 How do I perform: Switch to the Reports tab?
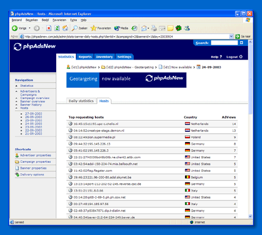[85, 57]
